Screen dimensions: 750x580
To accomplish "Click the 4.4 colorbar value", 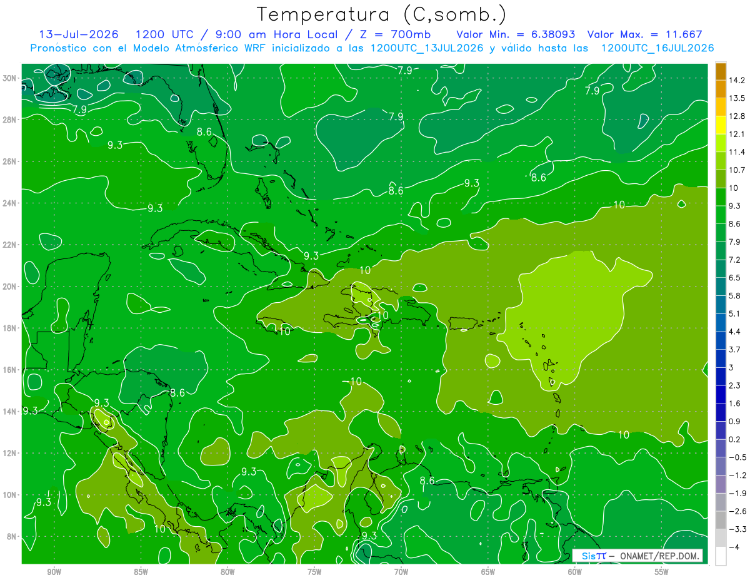I will coord(735,332).
